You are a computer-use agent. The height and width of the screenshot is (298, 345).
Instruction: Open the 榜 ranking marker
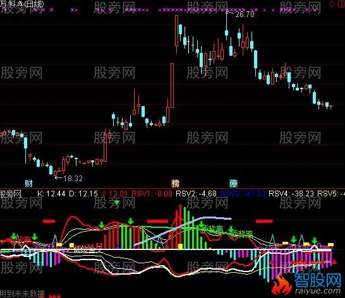[176, 183]
